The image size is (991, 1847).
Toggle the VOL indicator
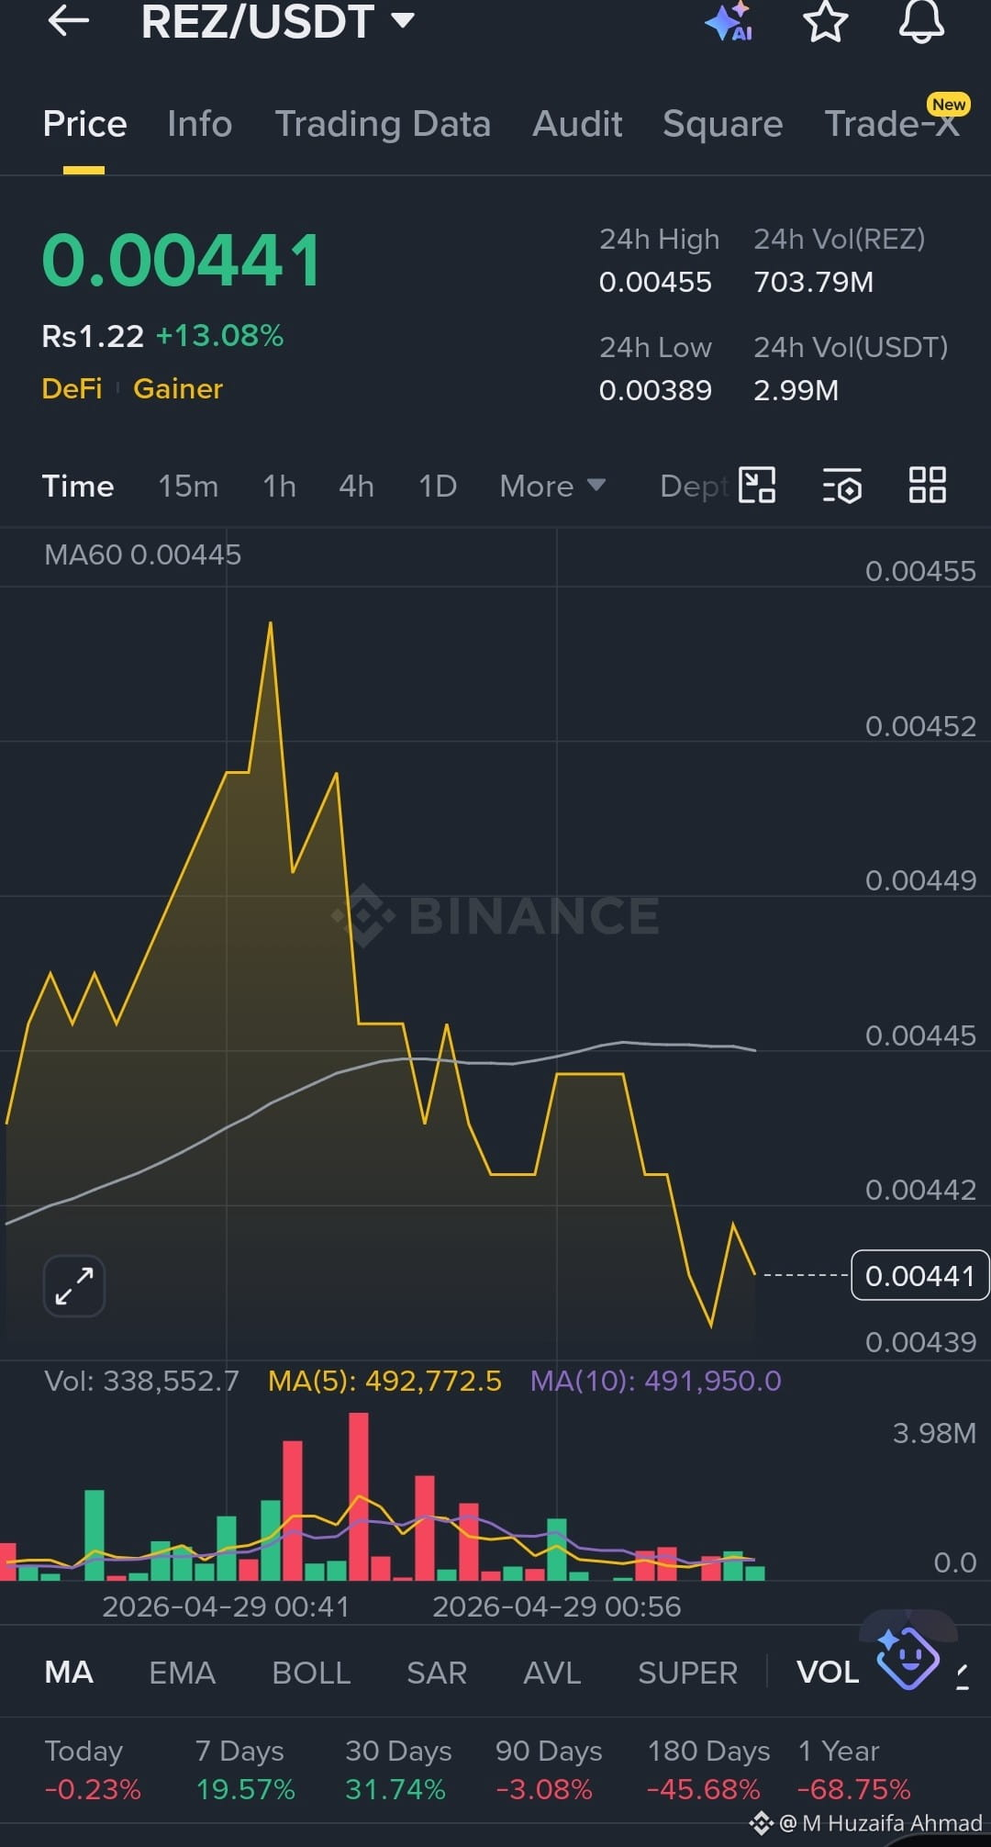point(828,1673)
